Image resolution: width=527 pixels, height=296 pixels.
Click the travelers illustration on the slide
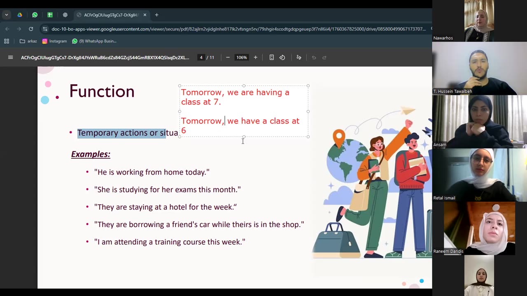pos(372,182)
